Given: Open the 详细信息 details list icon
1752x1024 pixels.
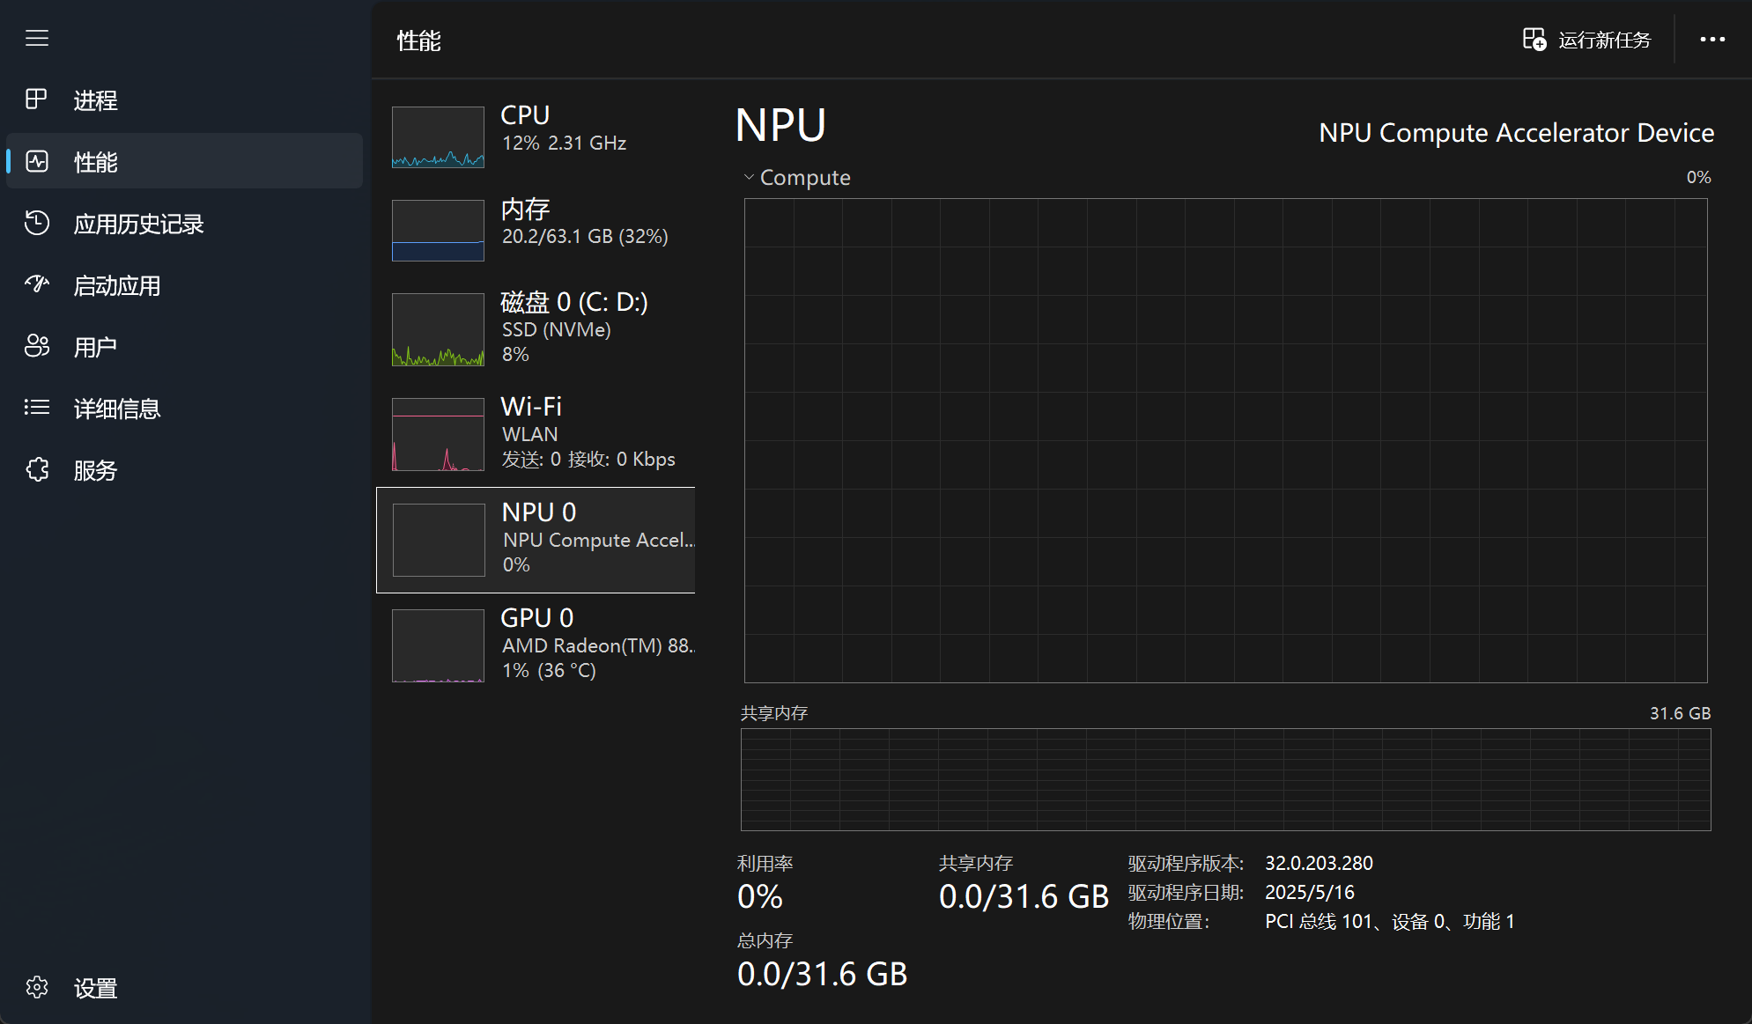Looking at the screenshot, I should [x=37, y=408].
